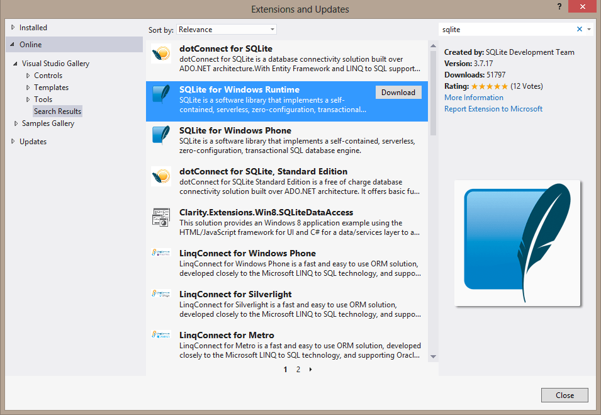
Task: Select the LinqConnect for Silverlight title
Action: click(235, 294)
